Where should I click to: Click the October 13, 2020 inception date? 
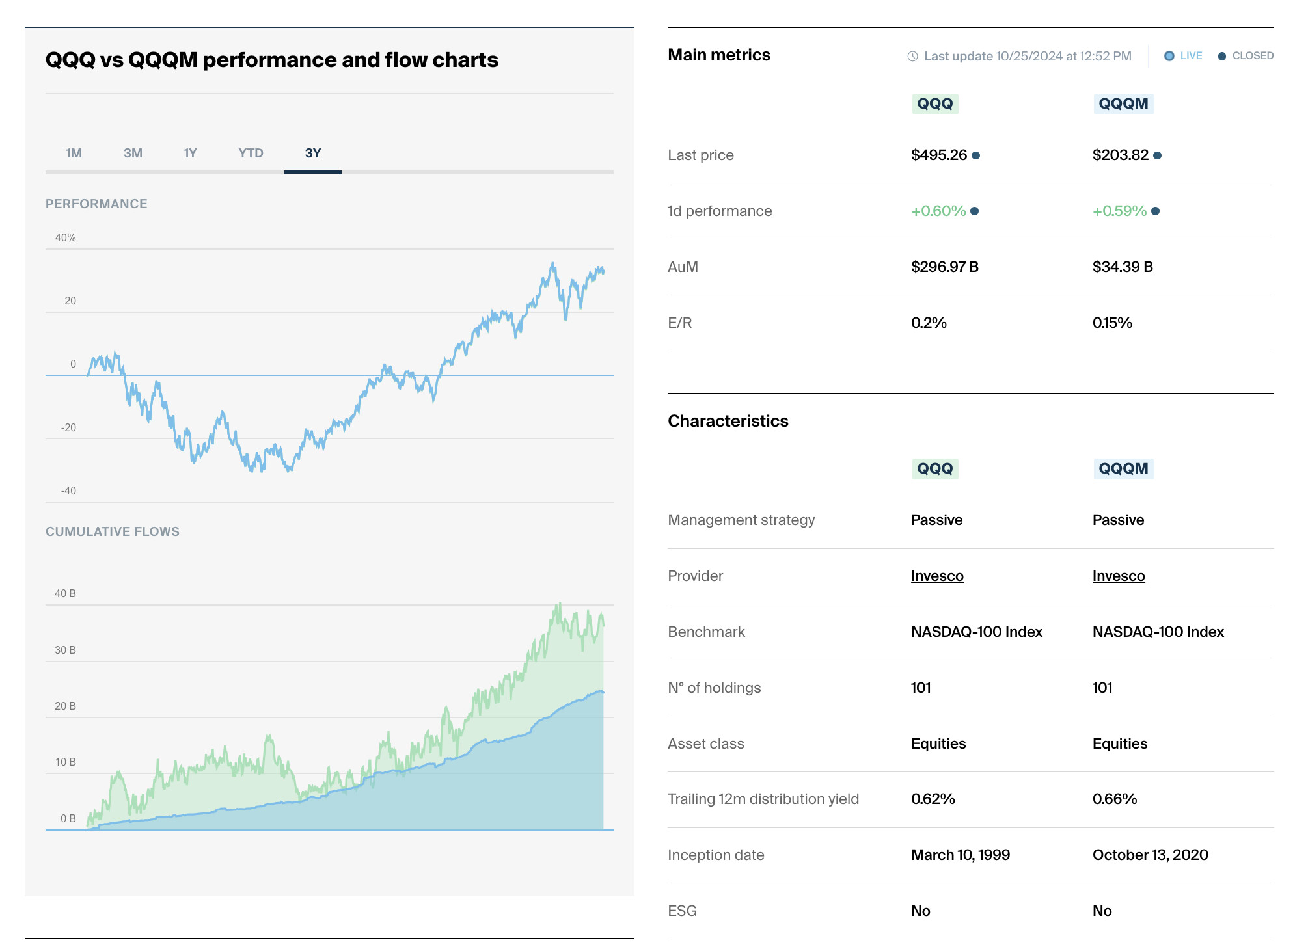(1151, 855)
